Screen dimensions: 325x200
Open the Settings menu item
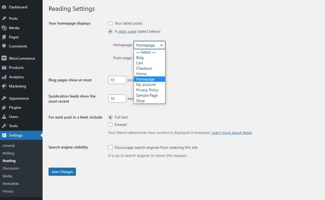coord(21,135)
